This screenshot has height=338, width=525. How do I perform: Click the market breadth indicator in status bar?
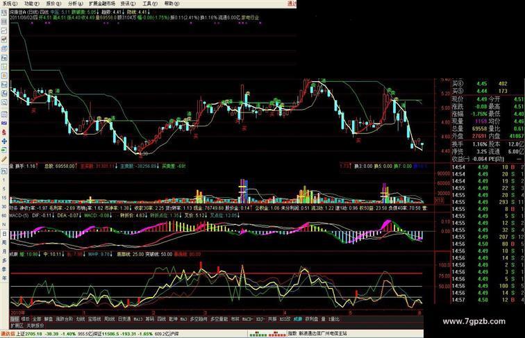(x=268, y=334)
